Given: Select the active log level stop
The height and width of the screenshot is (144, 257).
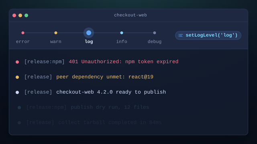Looking at the screenshot, I should pyautogui.click(x=89, y=33).
